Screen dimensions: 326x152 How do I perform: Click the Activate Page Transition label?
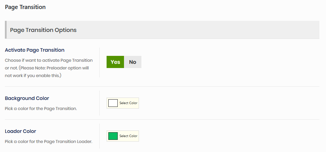coord(34,50)
